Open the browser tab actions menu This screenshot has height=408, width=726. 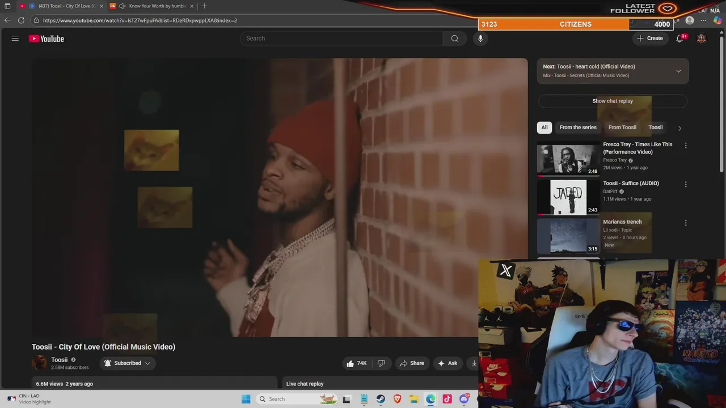tap(7, 6)
